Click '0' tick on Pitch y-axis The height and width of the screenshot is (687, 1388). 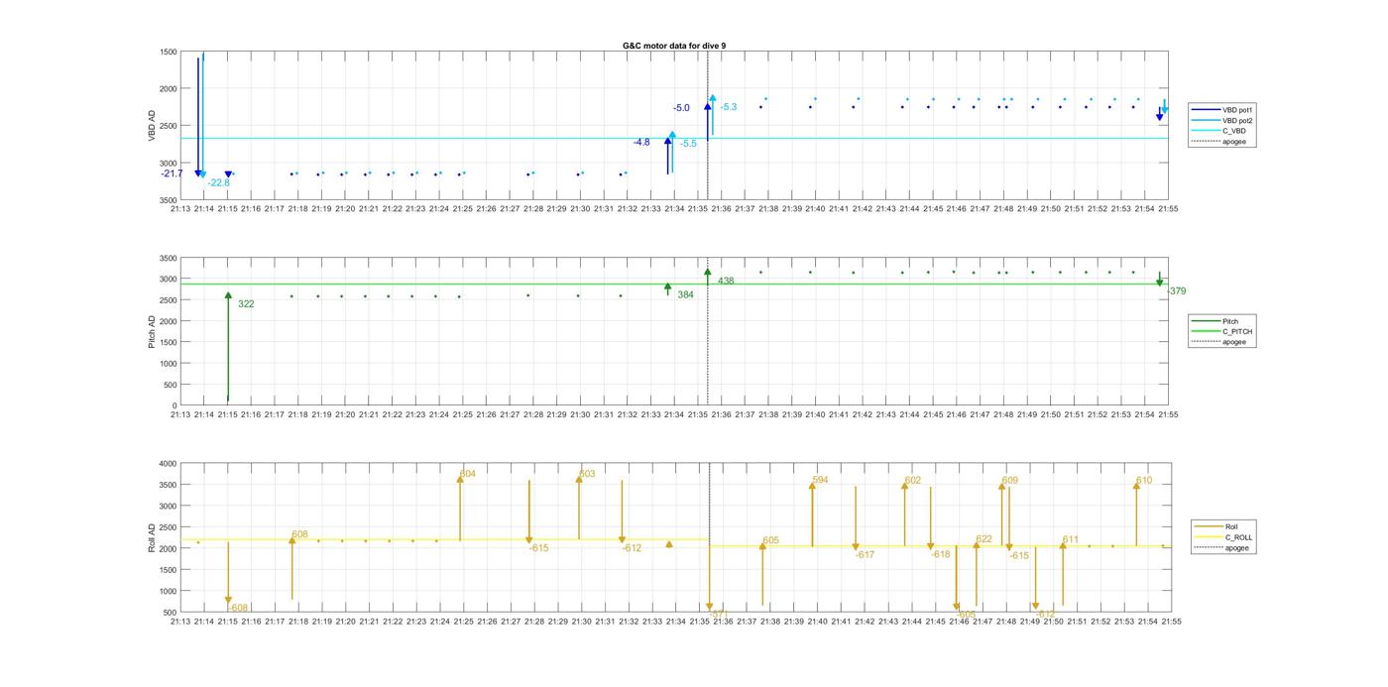point(175,406)
